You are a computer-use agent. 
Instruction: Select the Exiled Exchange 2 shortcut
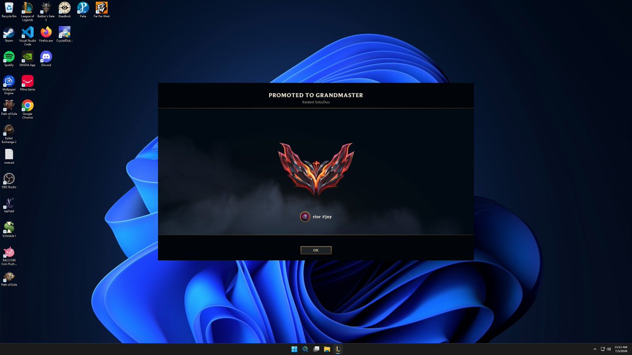(x=9, y=134)
